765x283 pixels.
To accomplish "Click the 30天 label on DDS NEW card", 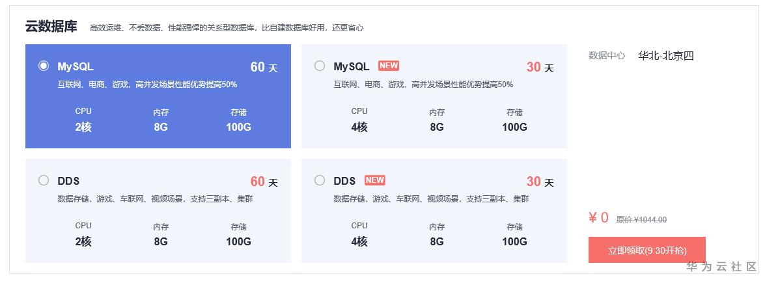I will point(540,182).
